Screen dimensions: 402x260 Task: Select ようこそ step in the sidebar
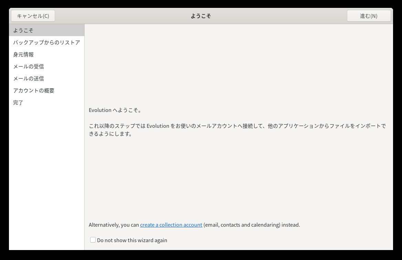(47, 30)
